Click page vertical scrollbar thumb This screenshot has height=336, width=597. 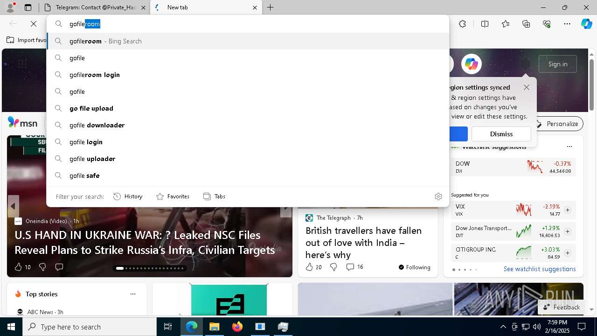[x=591, y=85]
